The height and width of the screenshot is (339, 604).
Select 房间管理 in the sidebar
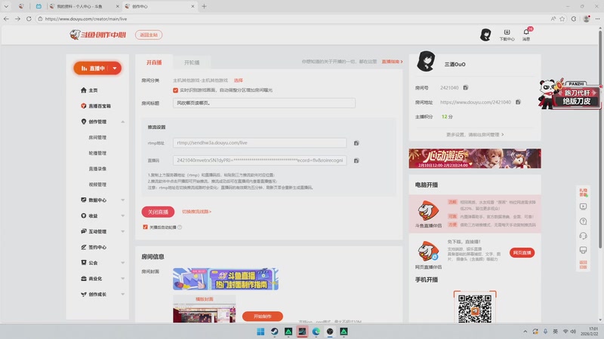[97, 138]
